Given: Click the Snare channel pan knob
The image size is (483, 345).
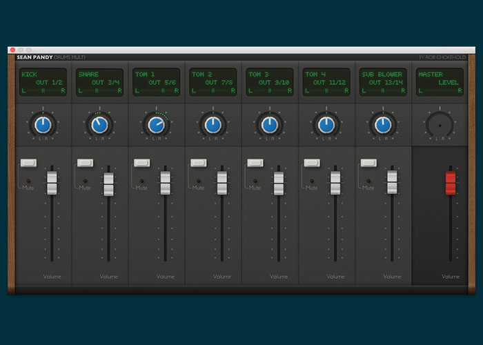Looking at the screenshot, I should click(x=100, y=125).
